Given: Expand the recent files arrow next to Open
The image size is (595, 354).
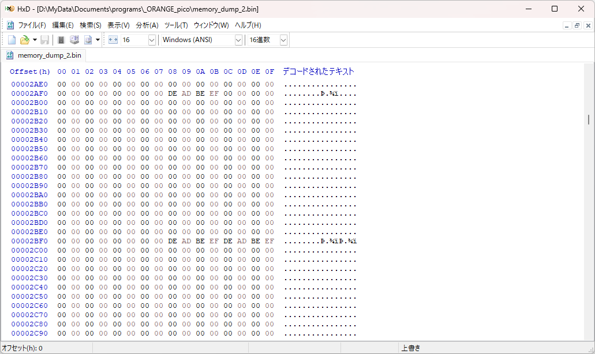Looking at the screenshot, I should [33, 39].
